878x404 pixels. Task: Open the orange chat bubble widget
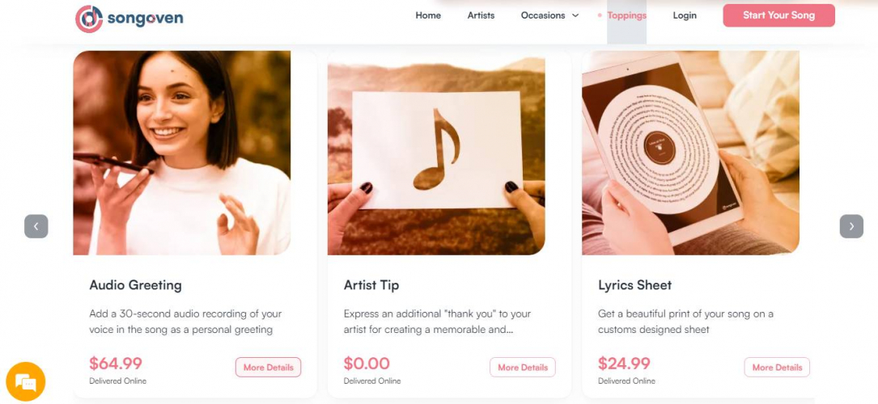(25, 381)
